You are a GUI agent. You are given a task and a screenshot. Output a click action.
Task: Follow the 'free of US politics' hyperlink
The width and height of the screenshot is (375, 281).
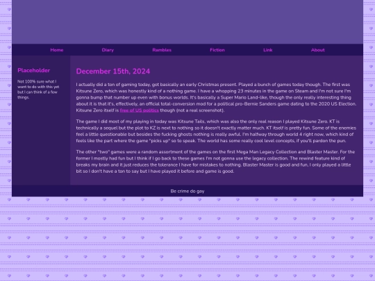(139, 110)
